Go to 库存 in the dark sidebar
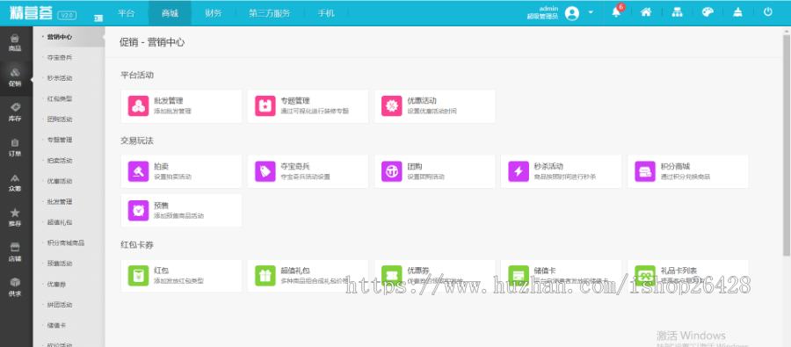The height and width of the screenshot is (347, 791). (15, 112)
